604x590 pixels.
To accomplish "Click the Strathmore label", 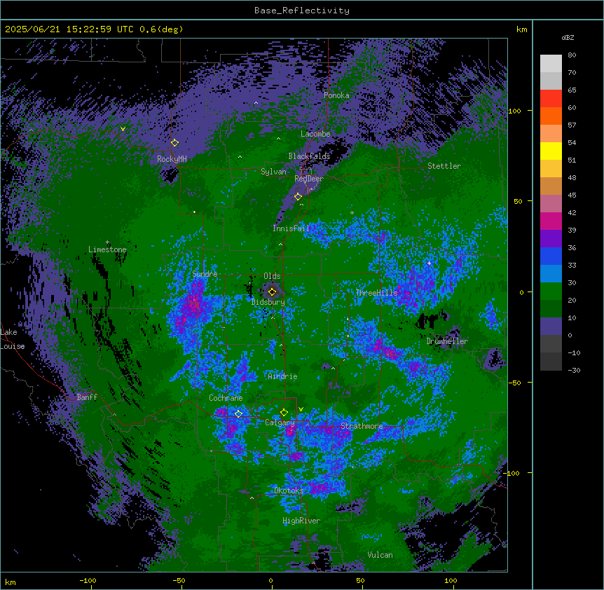I will click(x=362, y=426).
